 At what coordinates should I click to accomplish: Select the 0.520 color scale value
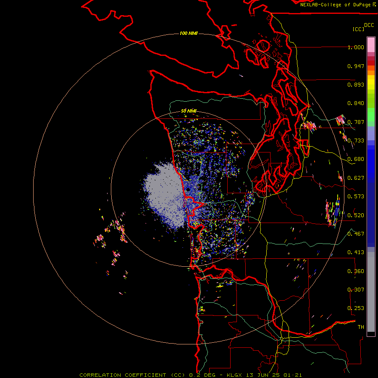click(x=356, y=215)
